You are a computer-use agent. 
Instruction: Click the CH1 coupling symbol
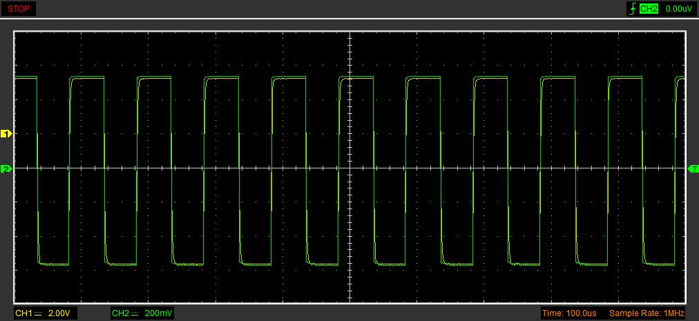pos(38,313)
